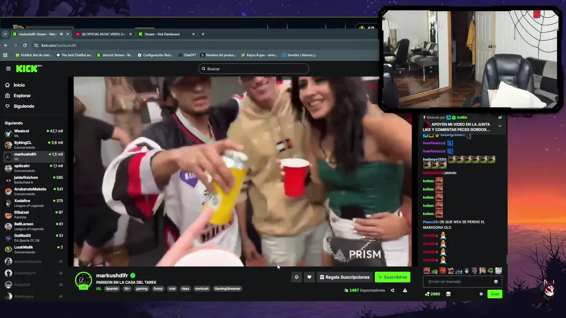Mute the markushdlfr Stream tab audio
This screenshot has height=318, width=566.
[x=61, y=34]
